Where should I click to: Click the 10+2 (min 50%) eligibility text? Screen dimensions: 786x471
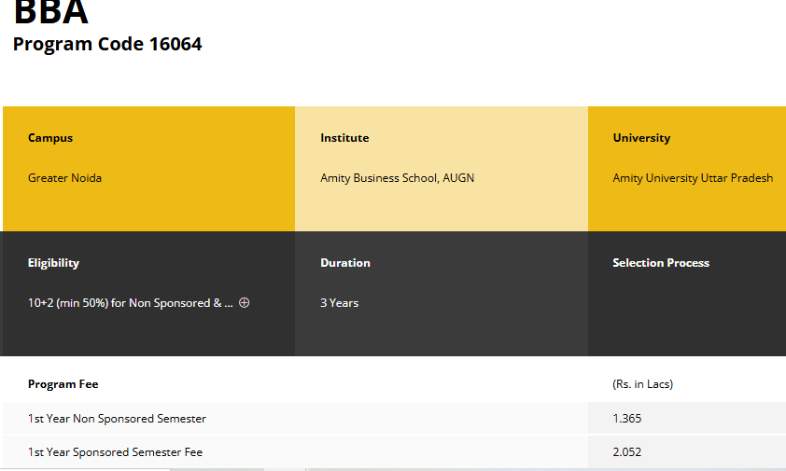(x=131, y=303)
